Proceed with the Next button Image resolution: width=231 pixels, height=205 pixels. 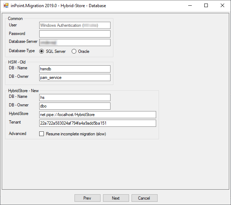(x=116, y=198)
